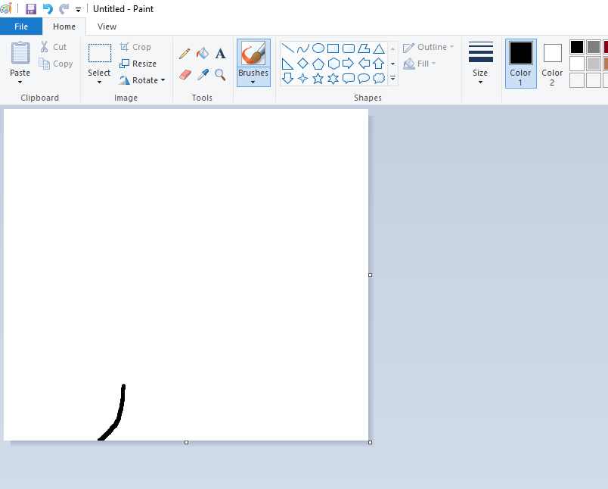Switch to the Home ribbon tab

tap(64, 26)
